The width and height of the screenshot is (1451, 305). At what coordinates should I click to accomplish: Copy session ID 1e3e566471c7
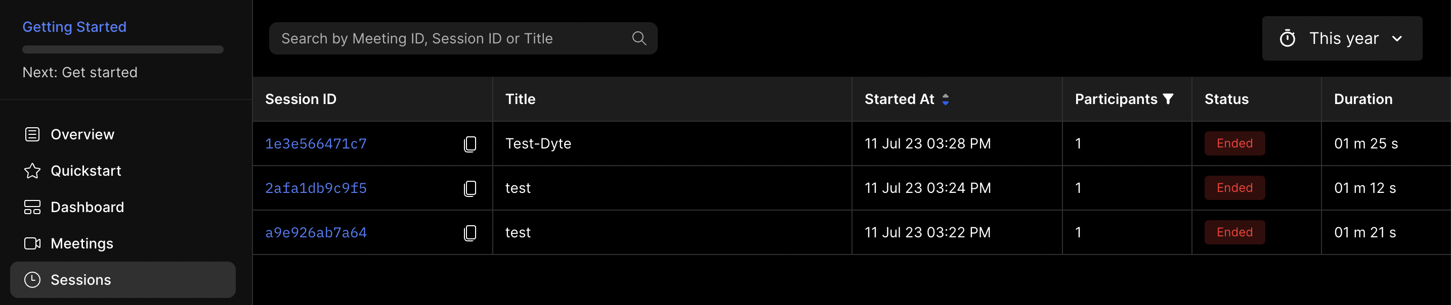coord(470,144)
